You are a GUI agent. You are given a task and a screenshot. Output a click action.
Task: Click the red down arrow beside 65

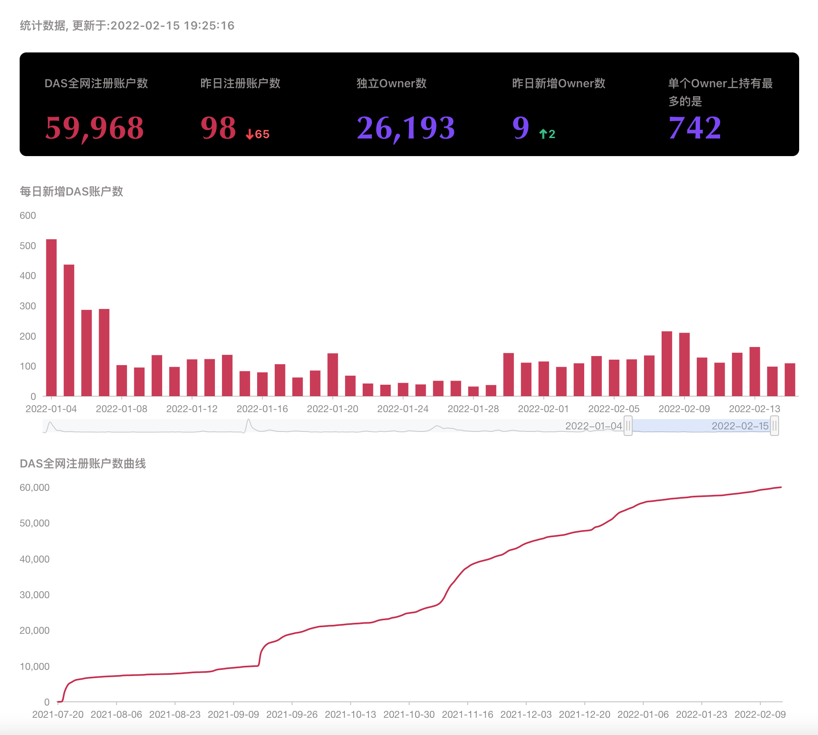[x=249, y=134]
